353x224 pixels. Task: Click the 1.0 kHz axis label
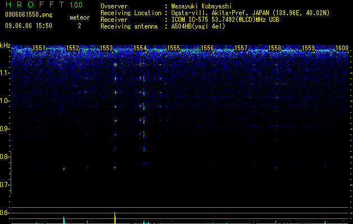coord(4,101)
